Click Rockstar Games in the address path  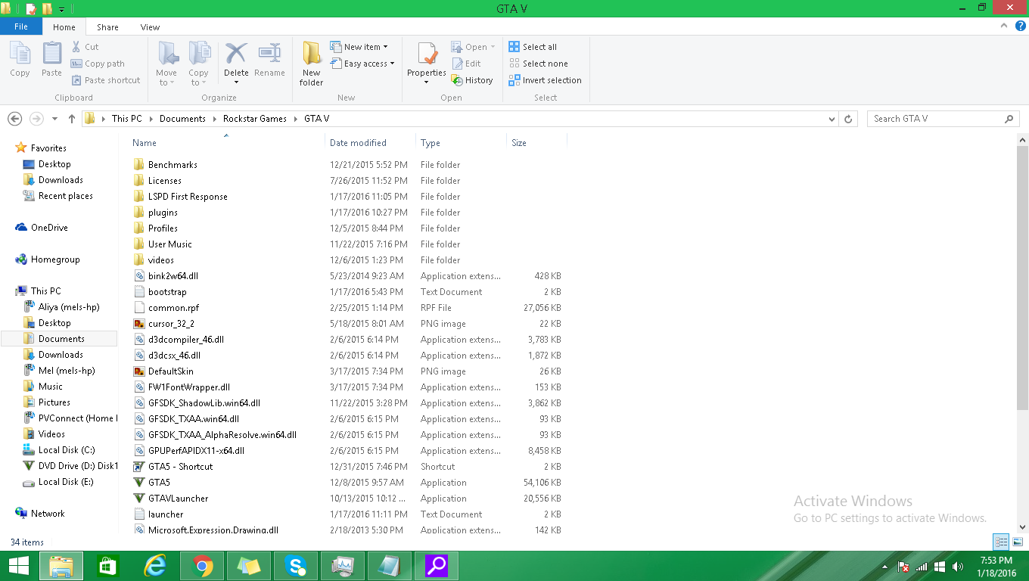254,119
